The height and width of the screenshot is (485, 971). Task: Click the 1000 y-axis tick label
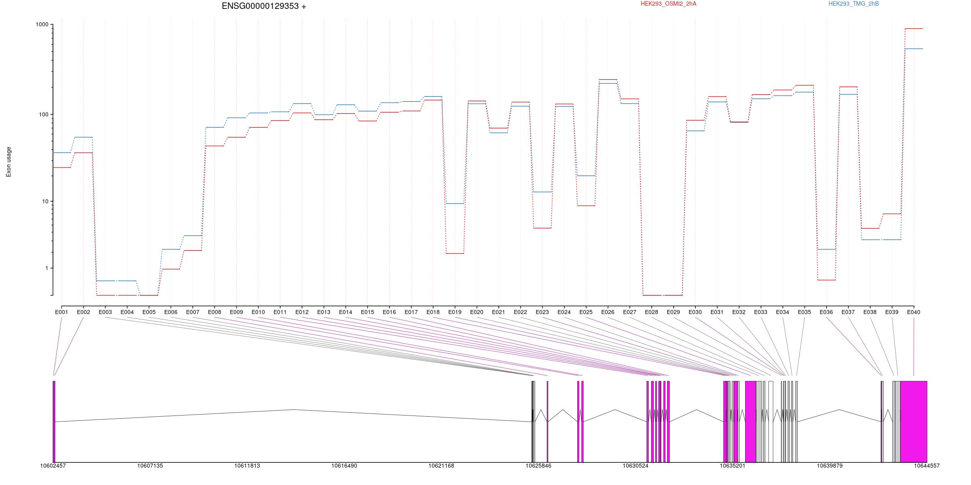pos(42,24)
